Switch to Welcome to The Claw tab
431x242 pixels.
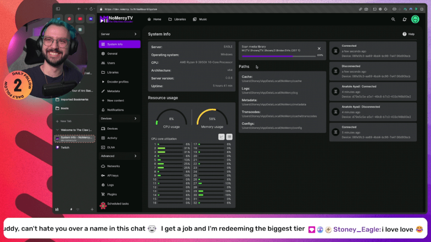[x=74, y=130]
